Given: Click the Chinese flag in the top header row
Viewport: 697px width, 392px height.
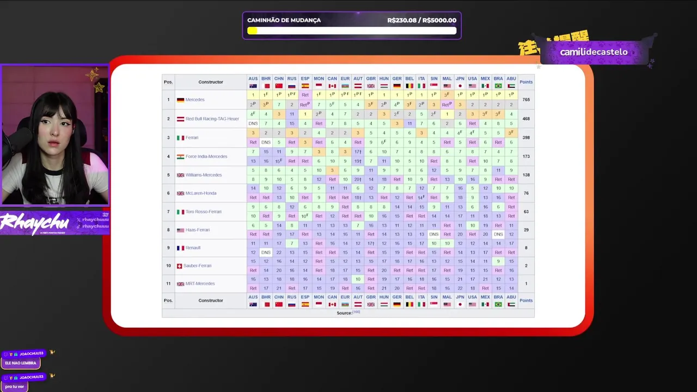Looking at the screenshot, I should coord(279,86).
